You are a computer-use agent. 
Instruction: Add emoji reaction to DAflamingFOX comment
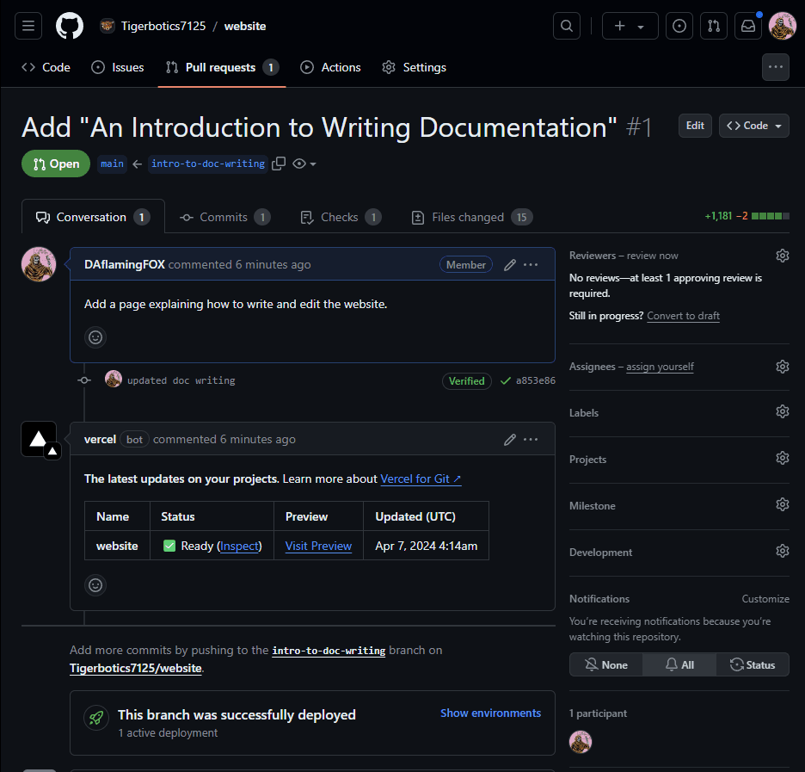point(95,337)
